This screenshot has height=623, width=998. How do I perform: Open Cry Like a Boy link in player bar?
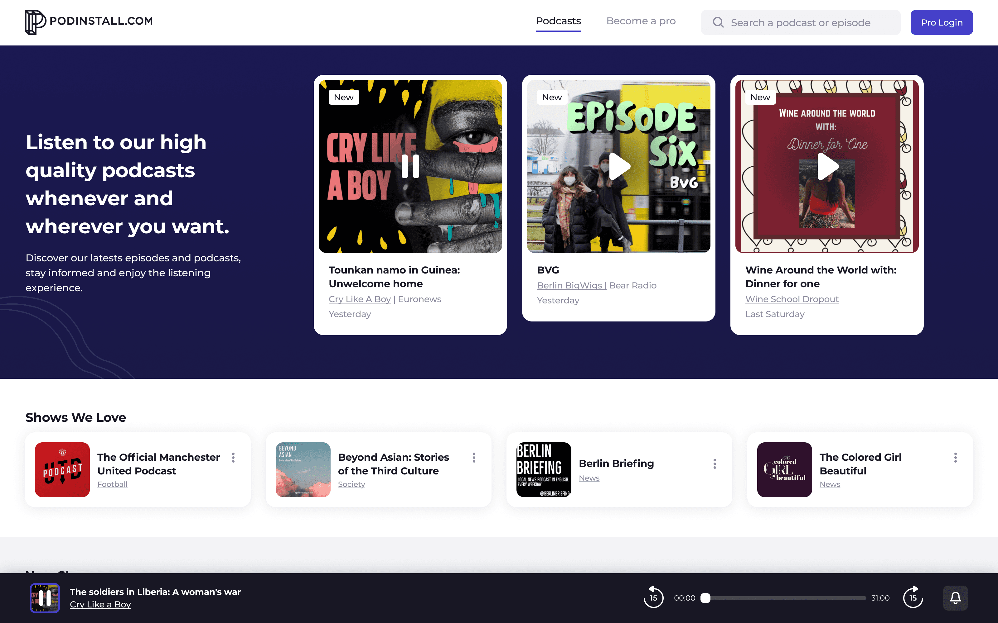click(x=100, y=604)
